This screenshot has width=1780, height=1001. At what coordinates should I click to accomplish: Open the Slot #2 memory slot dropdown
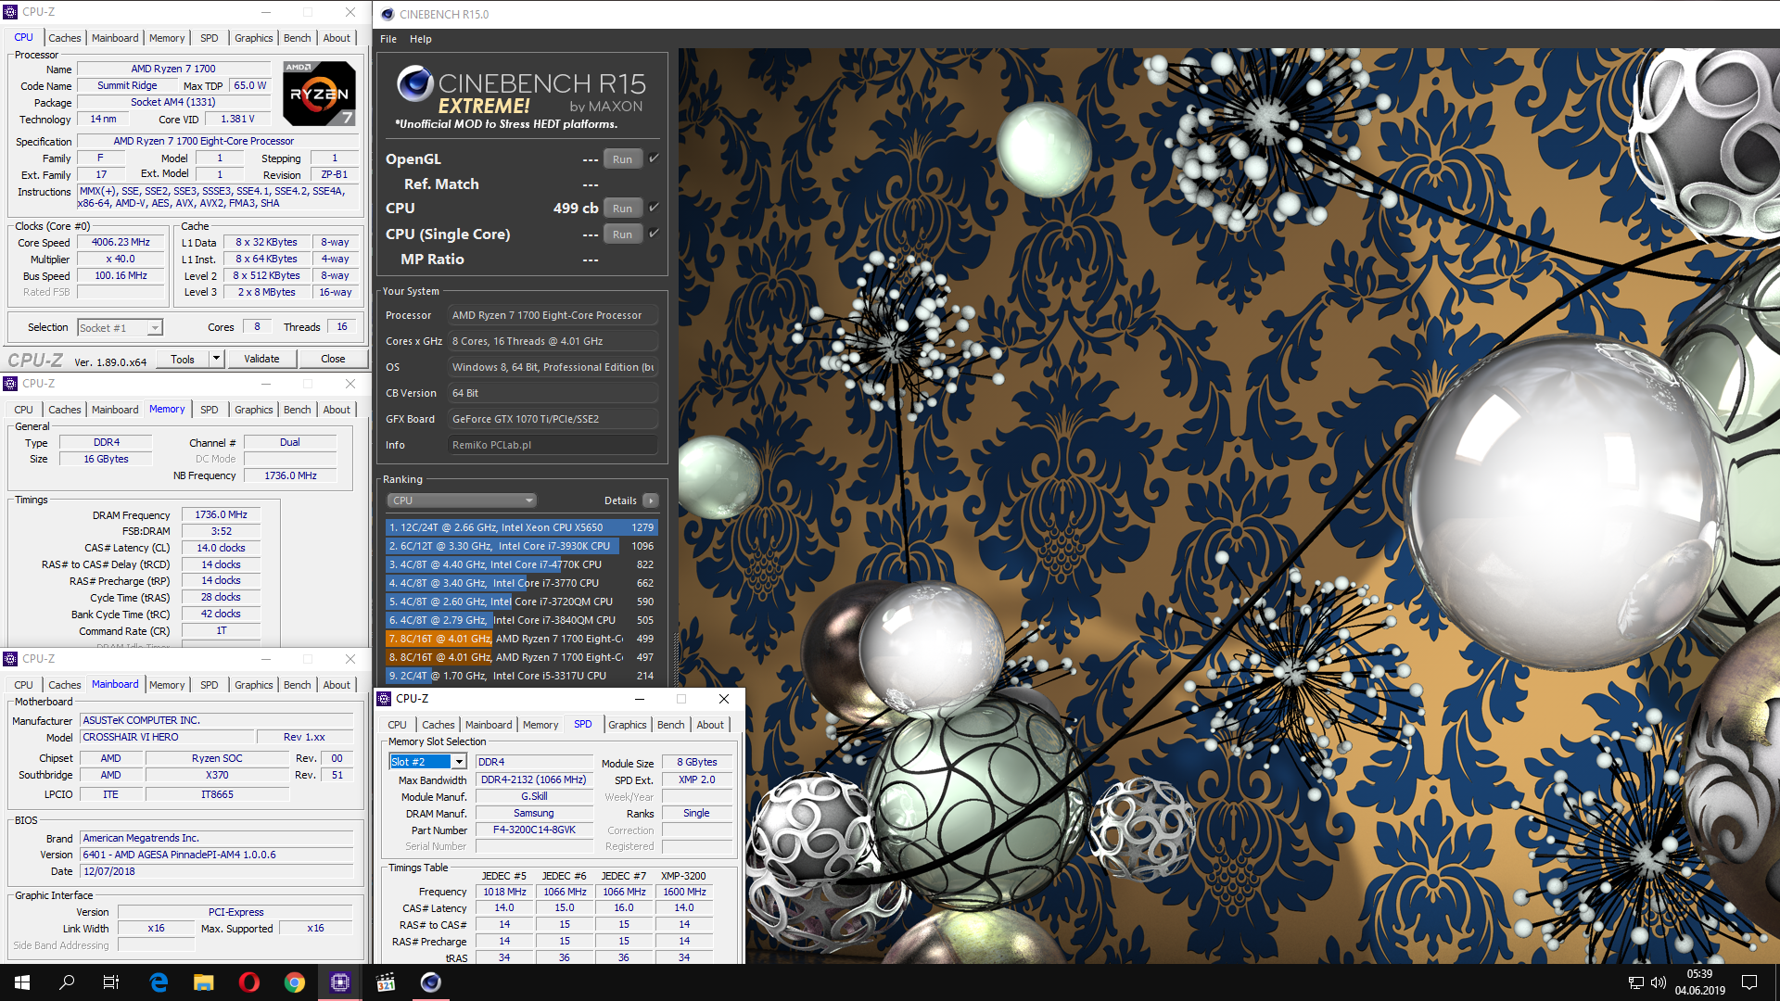pyautogui.click(x=427, y=762)
